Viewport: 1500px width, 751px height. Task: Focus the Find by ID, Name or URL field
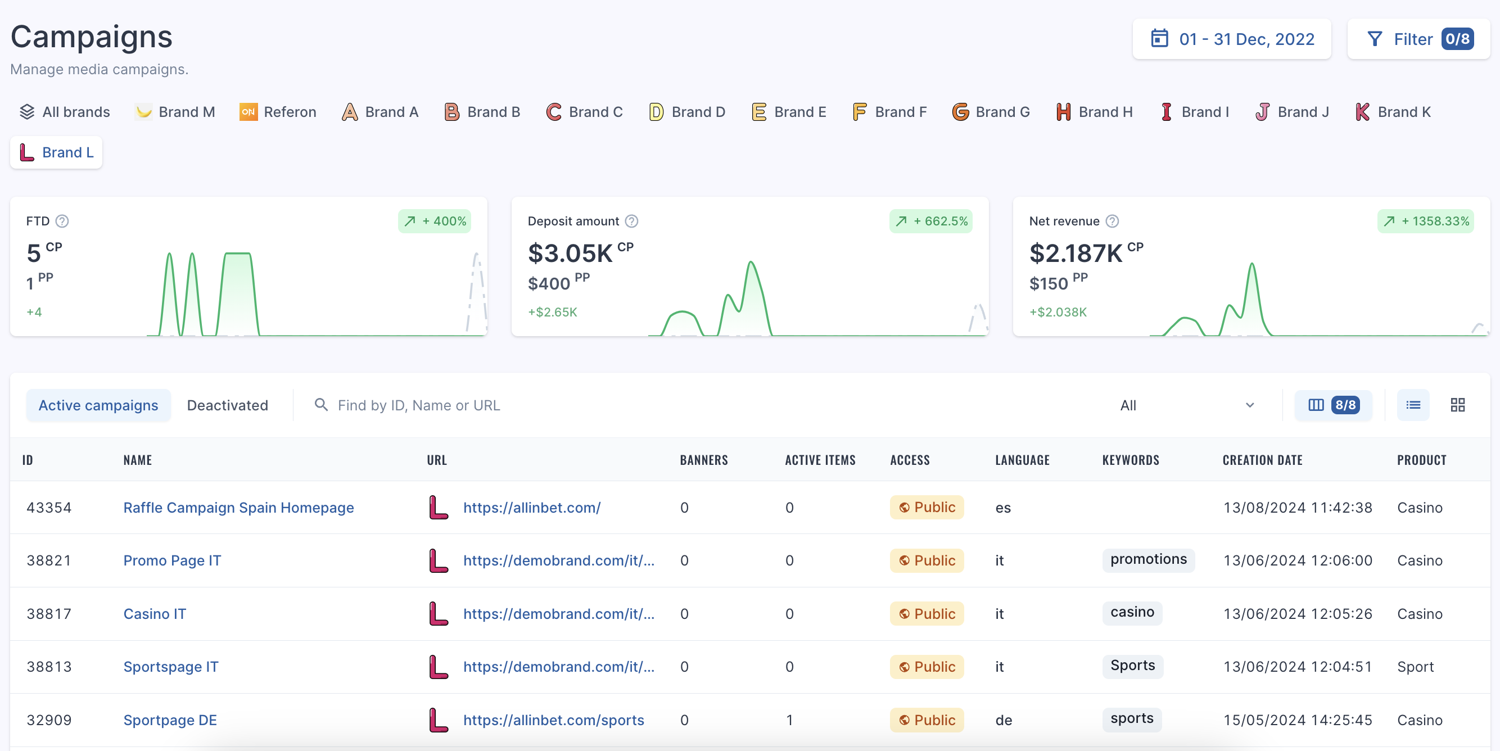pos(699,405)
